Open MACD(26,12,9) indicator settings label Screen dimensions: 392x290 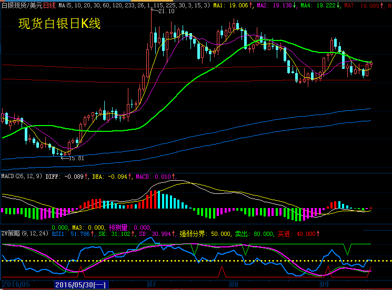pos(22,177)
